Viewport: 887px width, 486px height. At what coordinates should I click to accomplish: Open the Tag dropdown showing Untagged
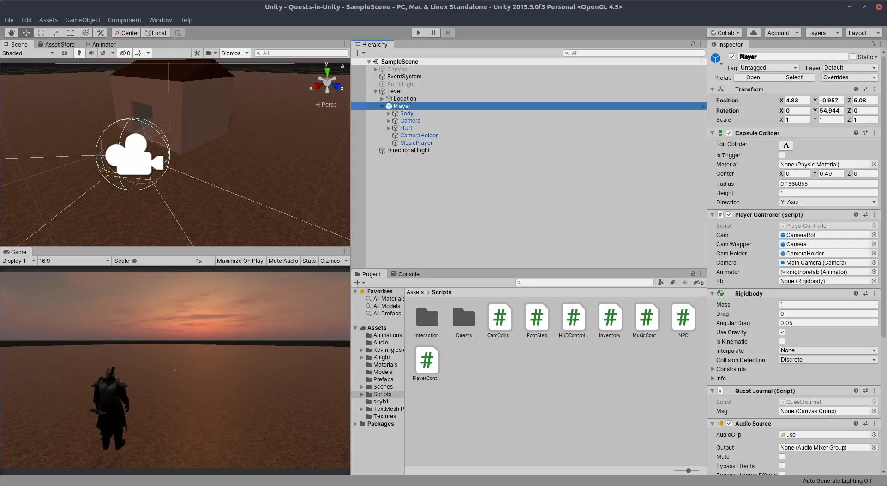click(x=768, y=68)
